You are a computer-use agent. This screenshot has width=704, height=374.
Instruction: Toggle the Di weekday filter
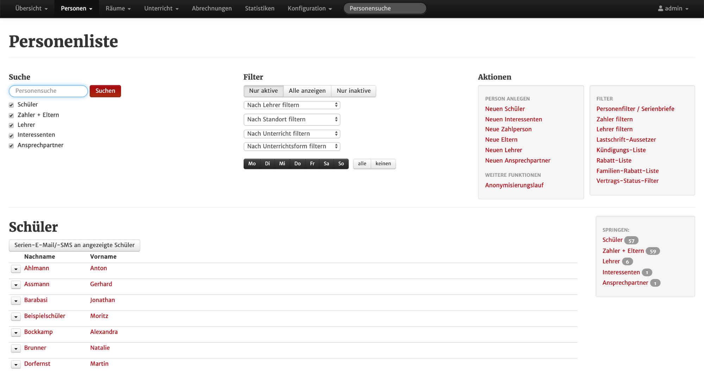pyautogui.click(x=268, y=164)
